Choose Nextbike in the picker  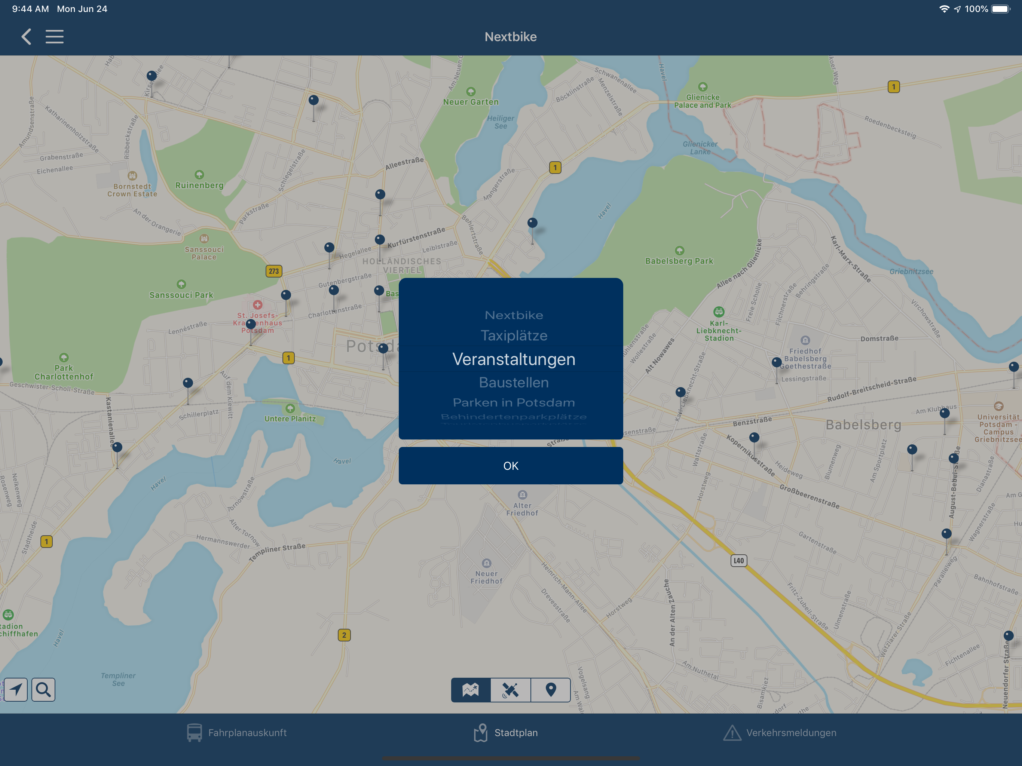(x=514, y=315)
